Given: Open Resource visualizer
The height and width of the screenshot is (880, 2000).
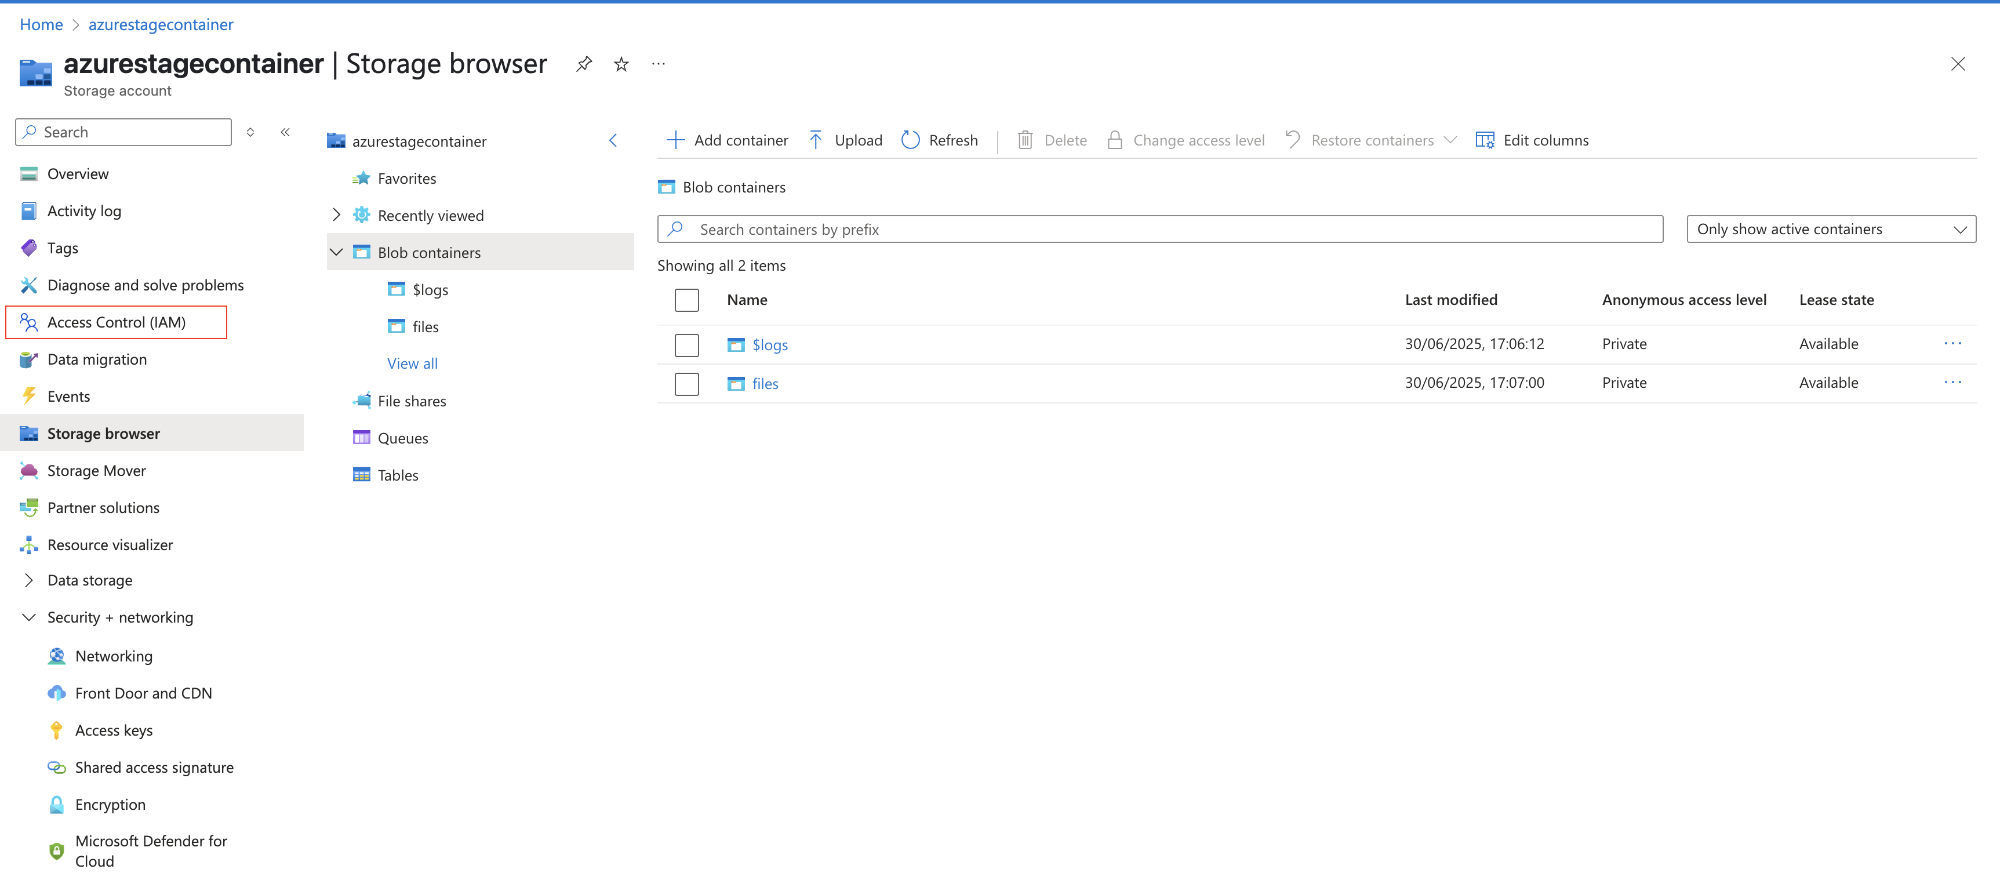Looking at the screenshot, I should tap(110, 544).
